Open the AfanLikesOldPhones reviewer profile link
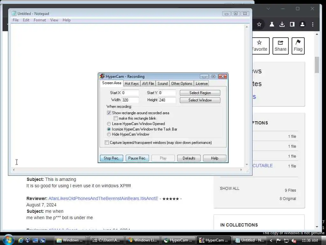The width and height of the screenshot is (326, 245). click(103, 198)
